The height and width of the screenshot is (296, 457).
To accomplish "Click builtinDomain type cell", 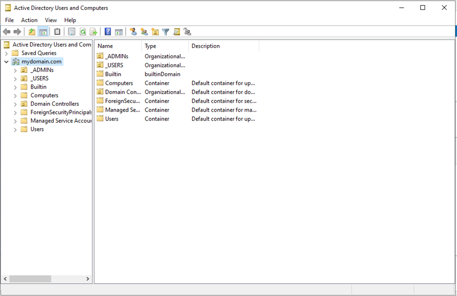I will [x=162, y=74].
